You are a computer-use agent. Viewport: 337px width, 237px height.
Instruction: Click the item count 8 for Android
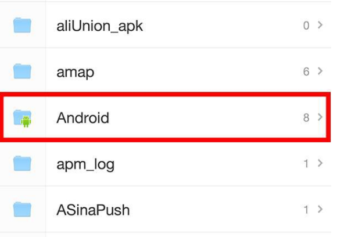coord(306,118)
